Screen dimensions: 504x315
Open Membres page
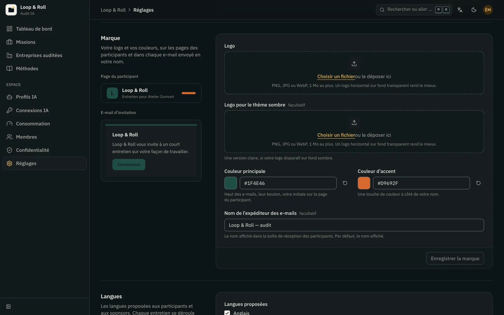[x=44, y=137]
